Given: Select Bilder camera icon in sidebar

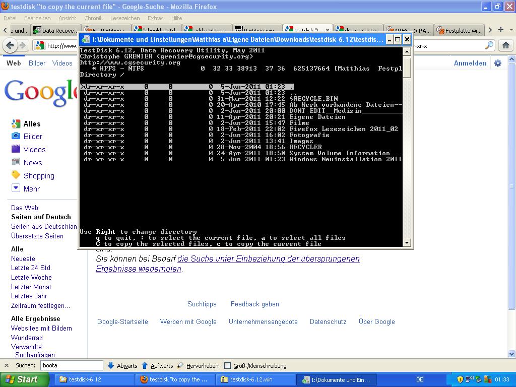Looking at the screenshot, I should tap(16, 136).
